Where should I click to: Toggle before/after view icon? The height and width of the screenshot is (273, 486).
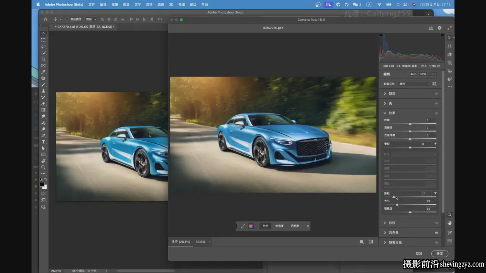pos(371,242)
